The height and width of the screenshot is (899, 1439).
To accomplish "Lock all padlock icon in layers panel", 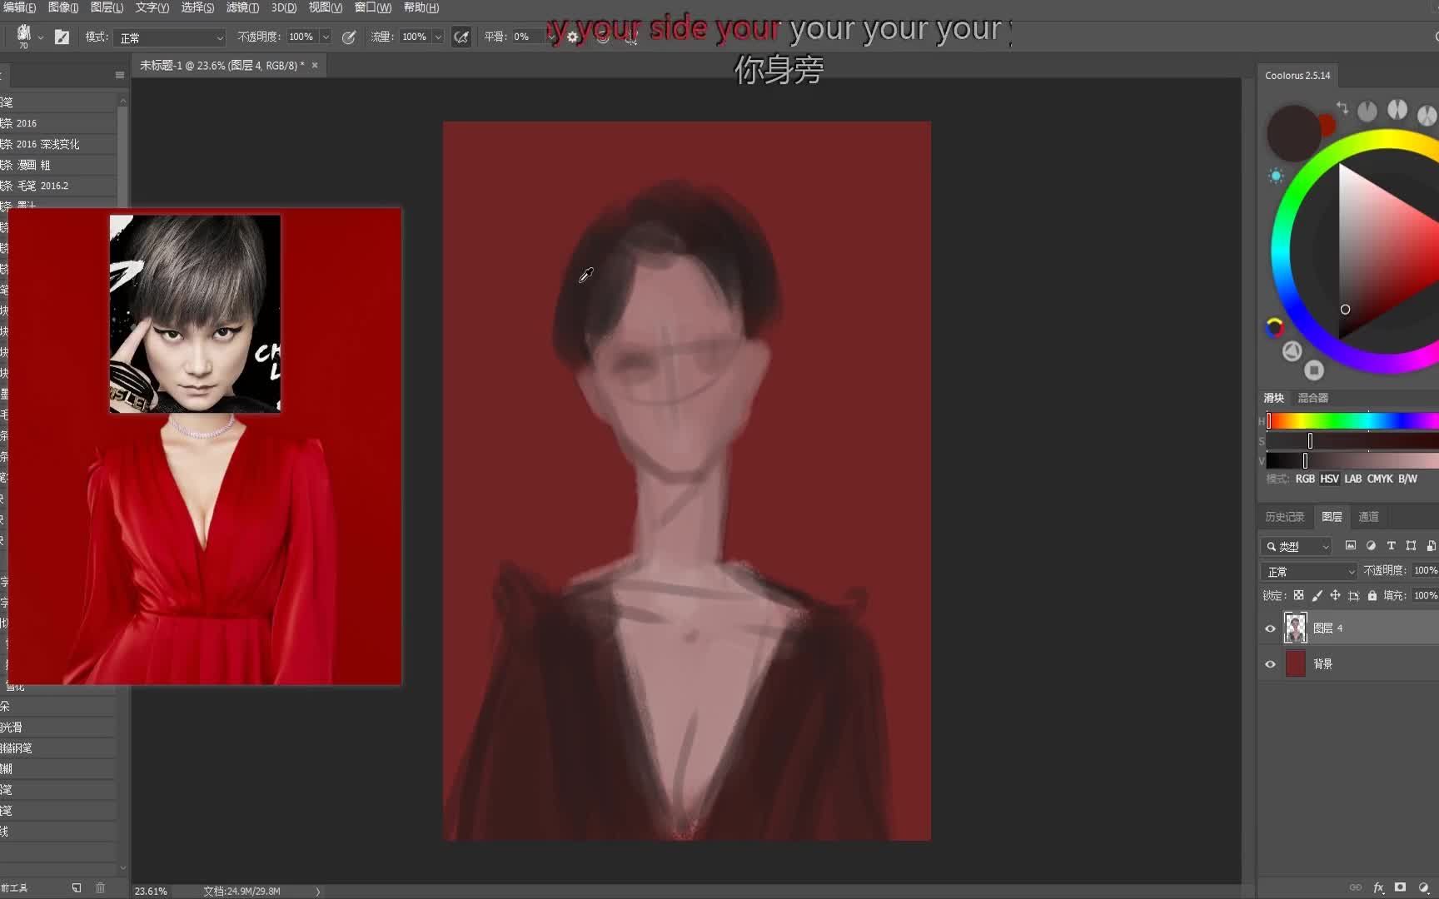I will [1372, 596].
